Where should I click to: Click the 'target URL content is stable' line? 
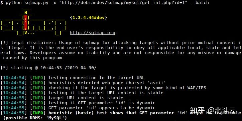pyautogui.click(x=86, y=98)
